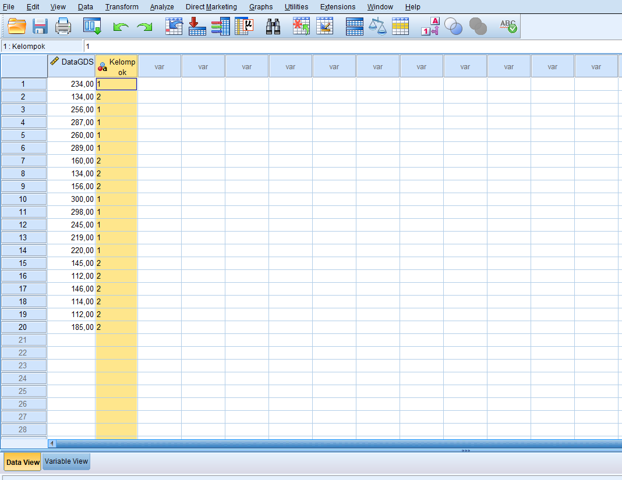The width and height of the screenshot is (622, 480).
Task: Weight cases scales icon
Action: coord(377,27)
